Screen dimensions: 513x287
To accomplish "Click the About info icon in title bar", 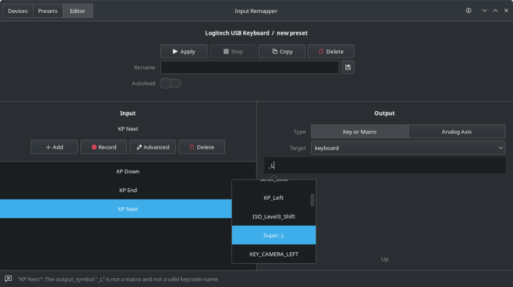I will tap(469, 11).
